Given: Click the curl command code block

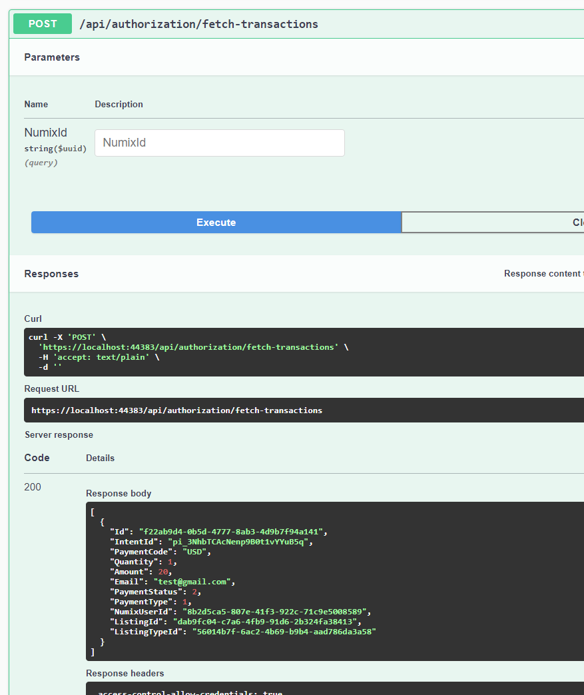Looking at the screenshot, I should [304, 352].
